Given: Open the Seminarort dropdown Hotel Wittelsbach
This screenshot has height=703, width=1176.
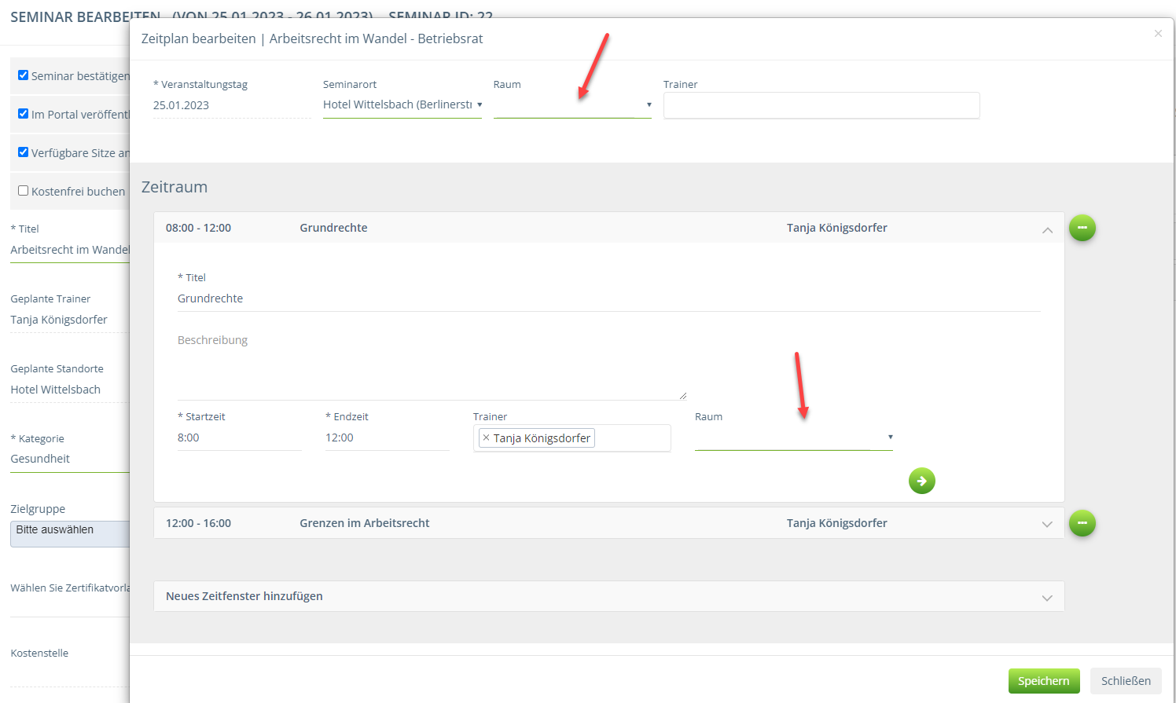Looking at the screenshot, I should pyautogui.click(x=402, y=104).
